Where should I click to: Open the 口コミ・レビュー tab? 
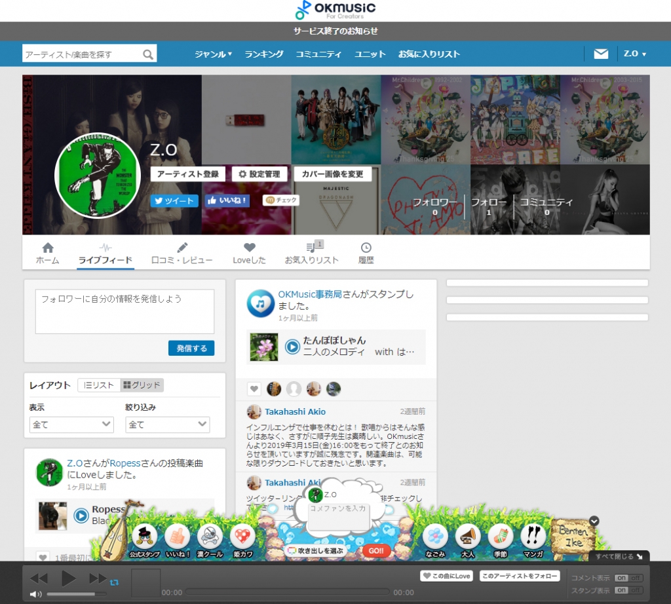tap(182, 254)
